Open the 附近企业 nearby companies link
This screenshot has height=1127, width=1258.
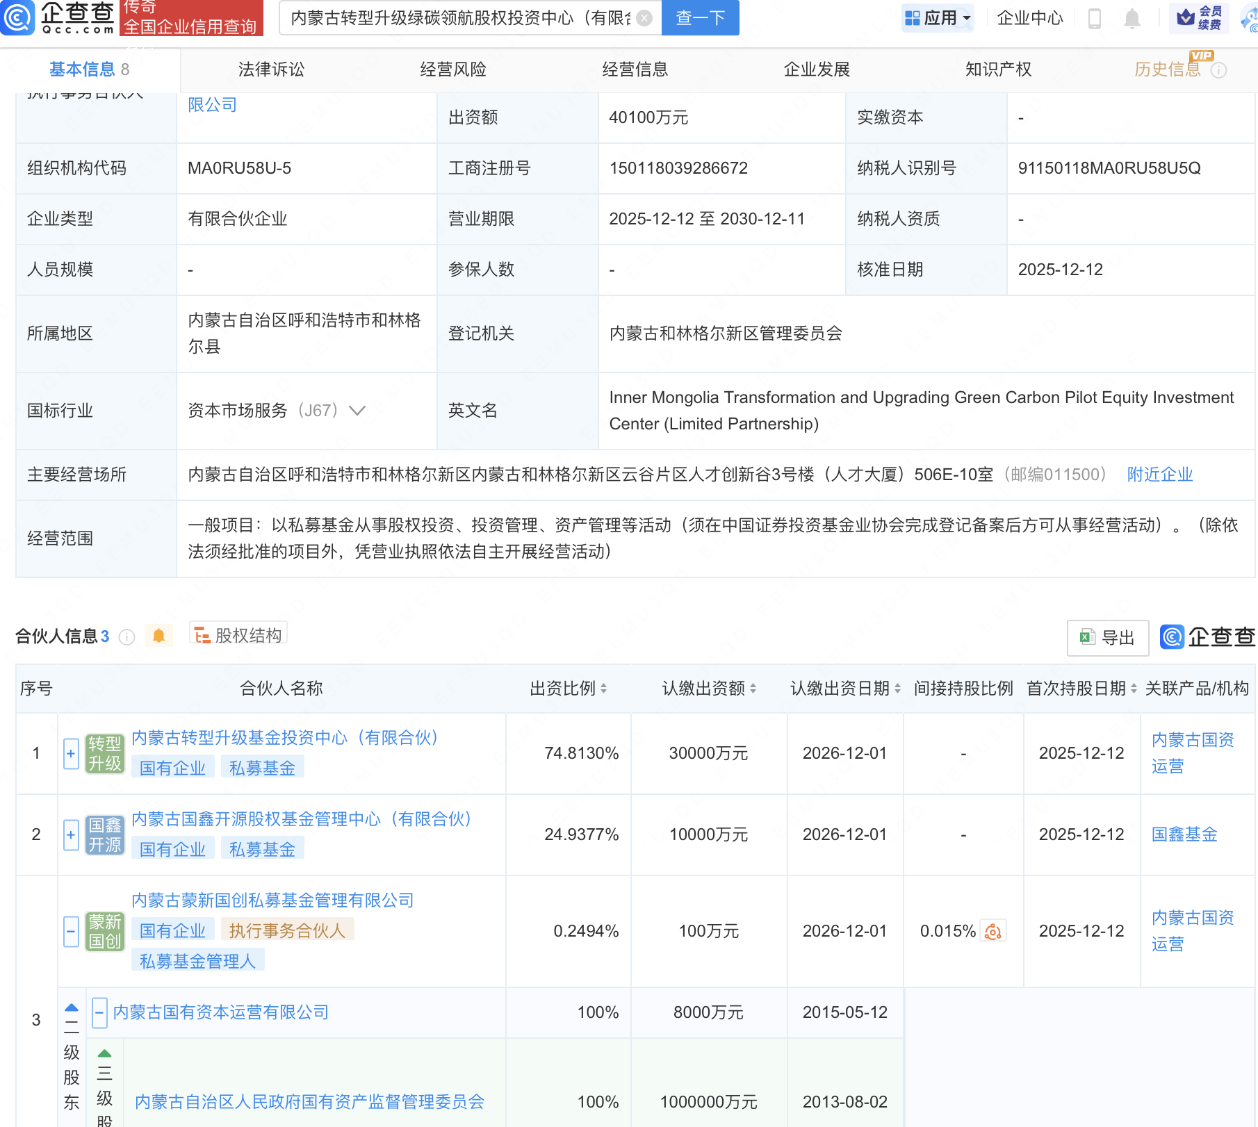click(x=1159, y=475)
